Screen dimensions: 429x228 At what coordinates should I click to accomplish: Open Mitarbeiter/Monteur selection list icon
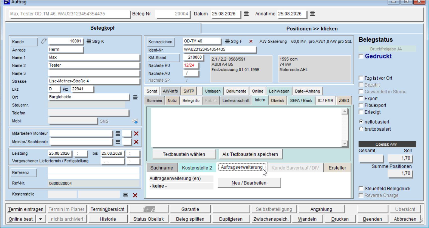[x=118, y=134]
